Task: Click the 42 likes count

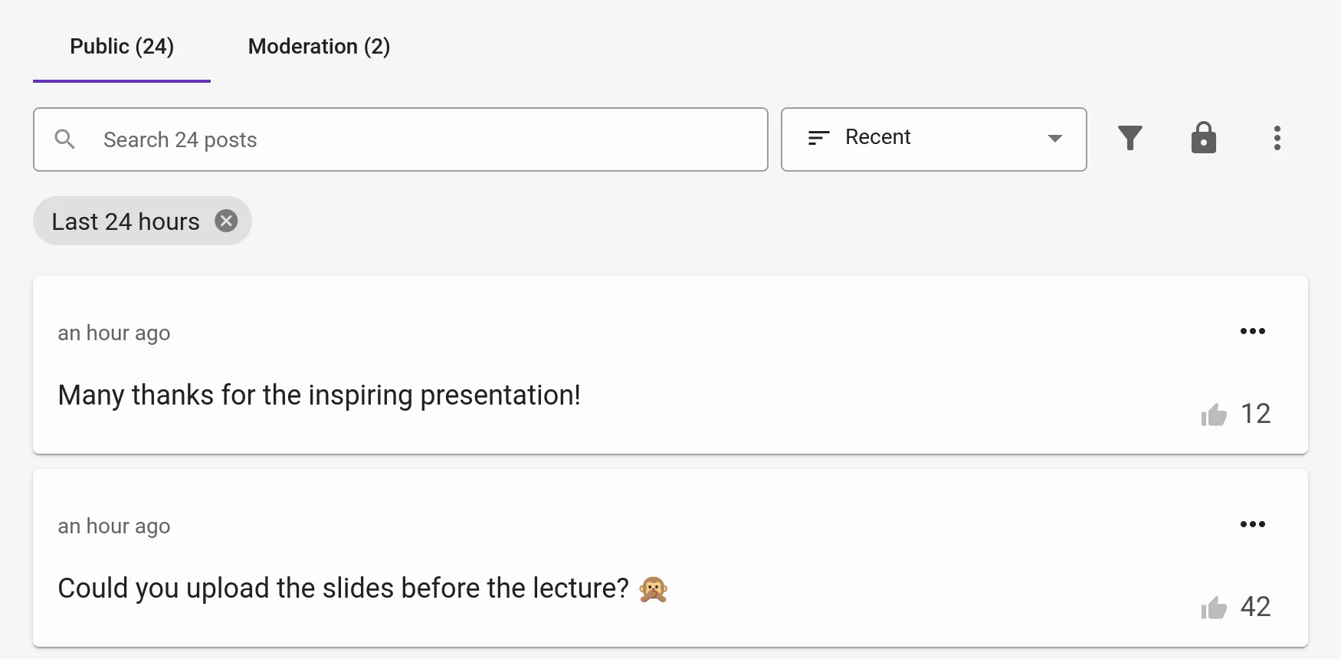Action: (1255, 607)
